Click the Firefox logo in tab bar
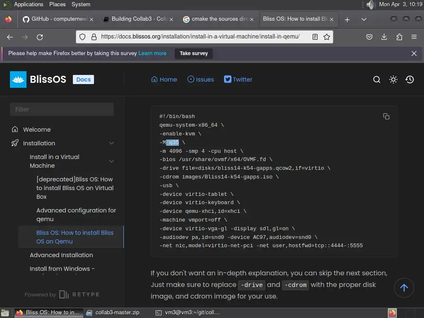 click(8, 19)
